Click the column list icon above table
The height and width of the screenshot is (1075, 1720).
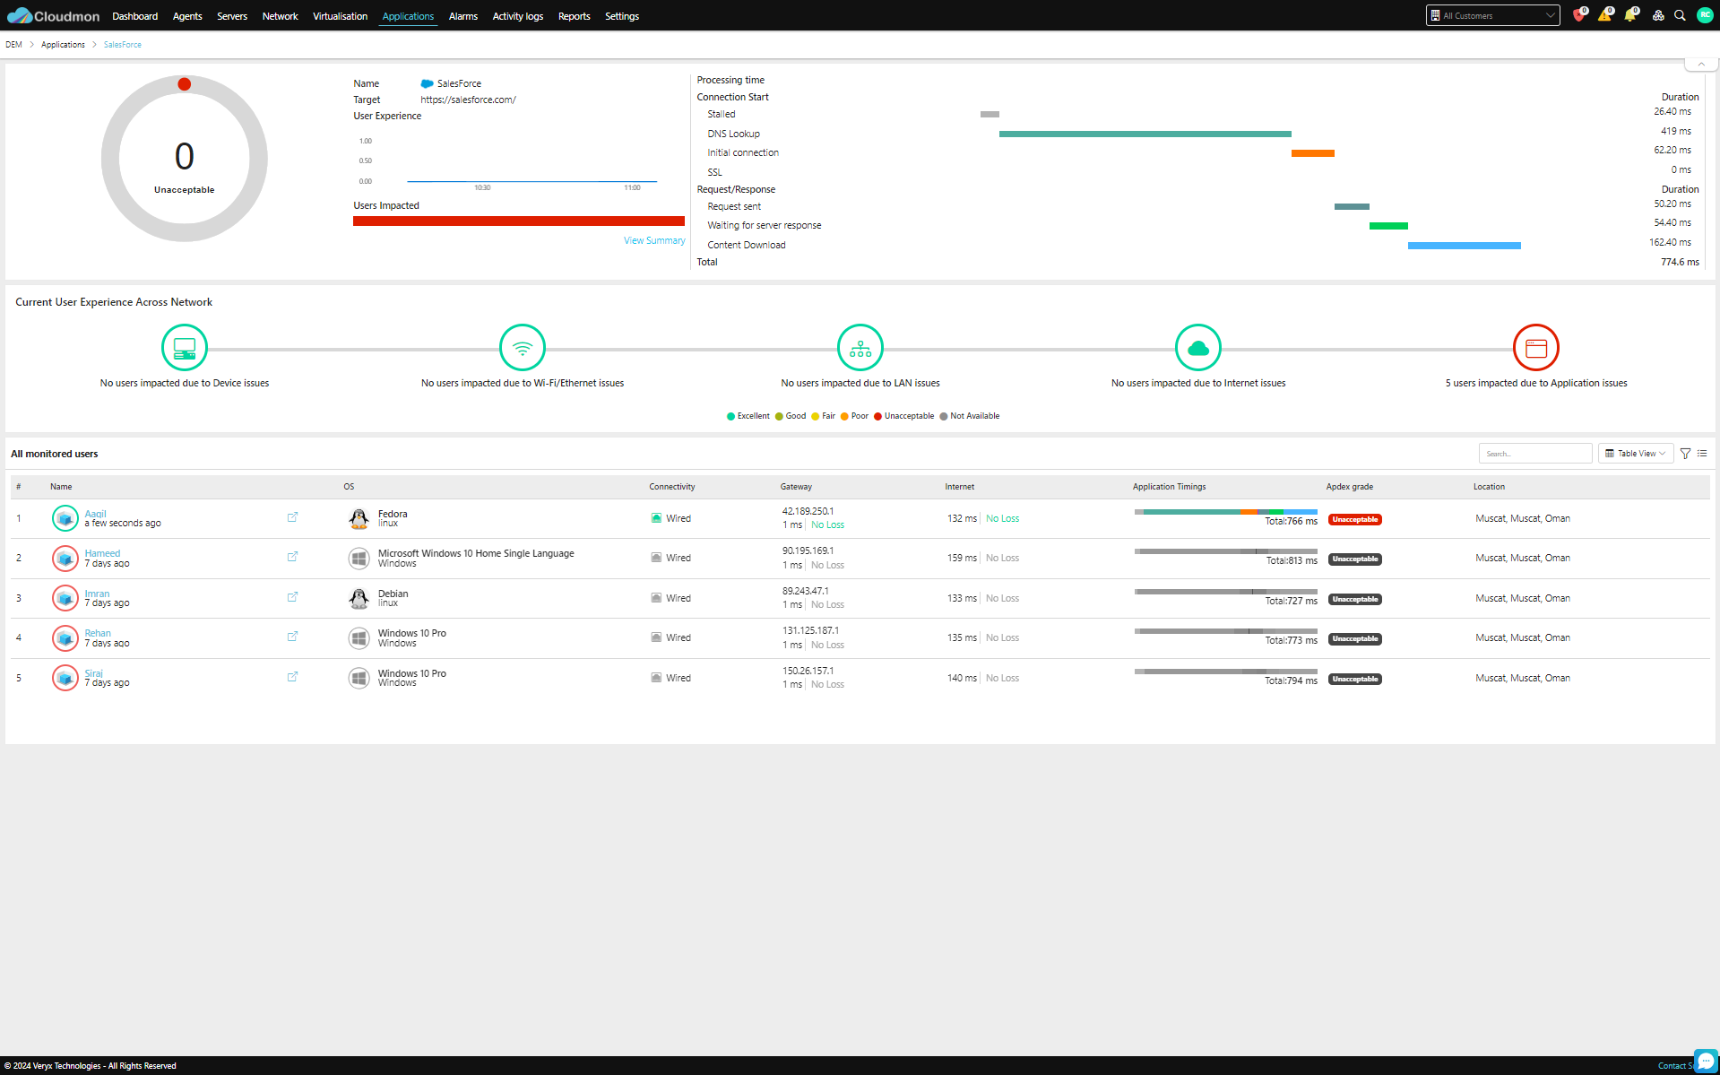pos(1702,454)
